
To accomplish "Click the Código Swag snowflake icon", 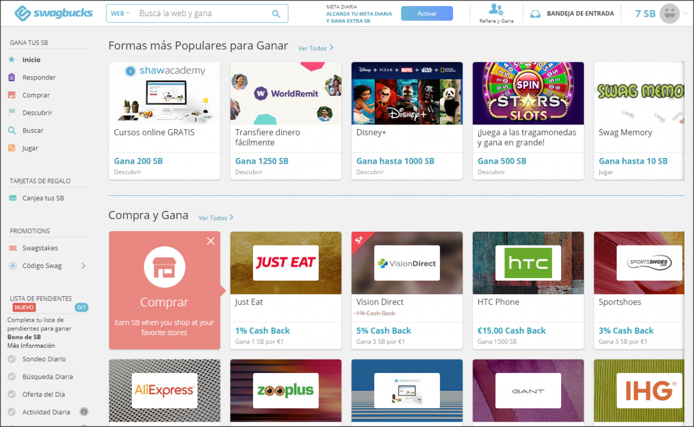I will pyautogui.click(x=12, y=266).
